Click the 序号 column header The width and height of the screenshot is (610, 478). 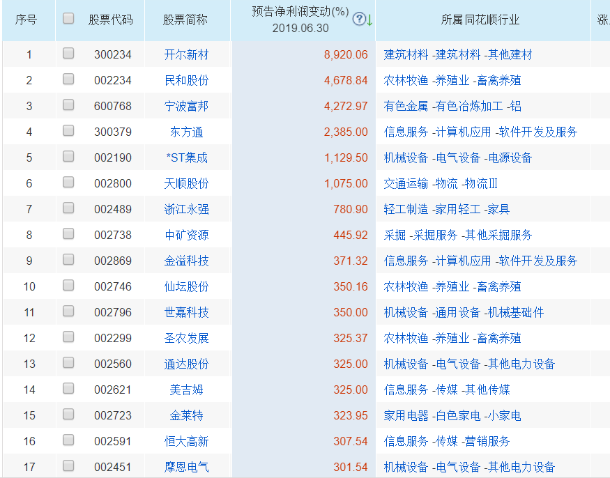(x=26, y=20)
